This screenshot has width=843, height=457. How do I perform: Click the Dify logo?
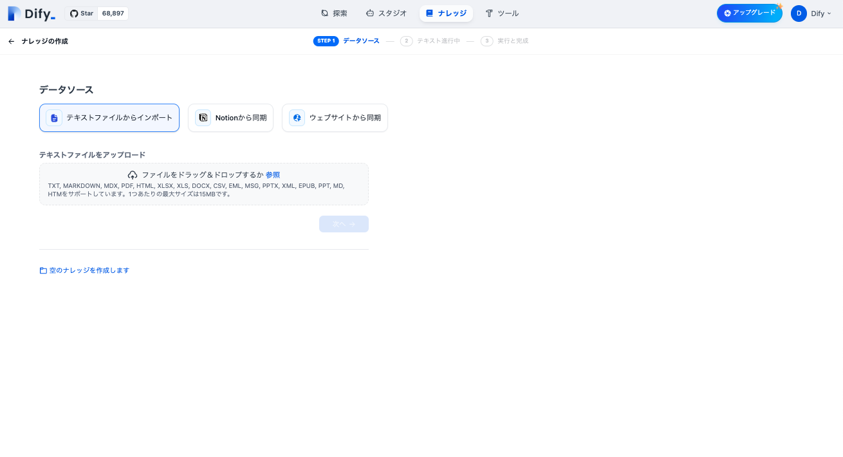(32, 14)
